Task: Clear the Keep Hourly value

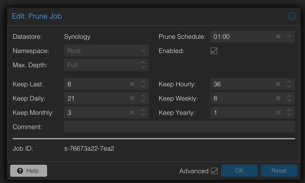Action: [x=278, y=84]
